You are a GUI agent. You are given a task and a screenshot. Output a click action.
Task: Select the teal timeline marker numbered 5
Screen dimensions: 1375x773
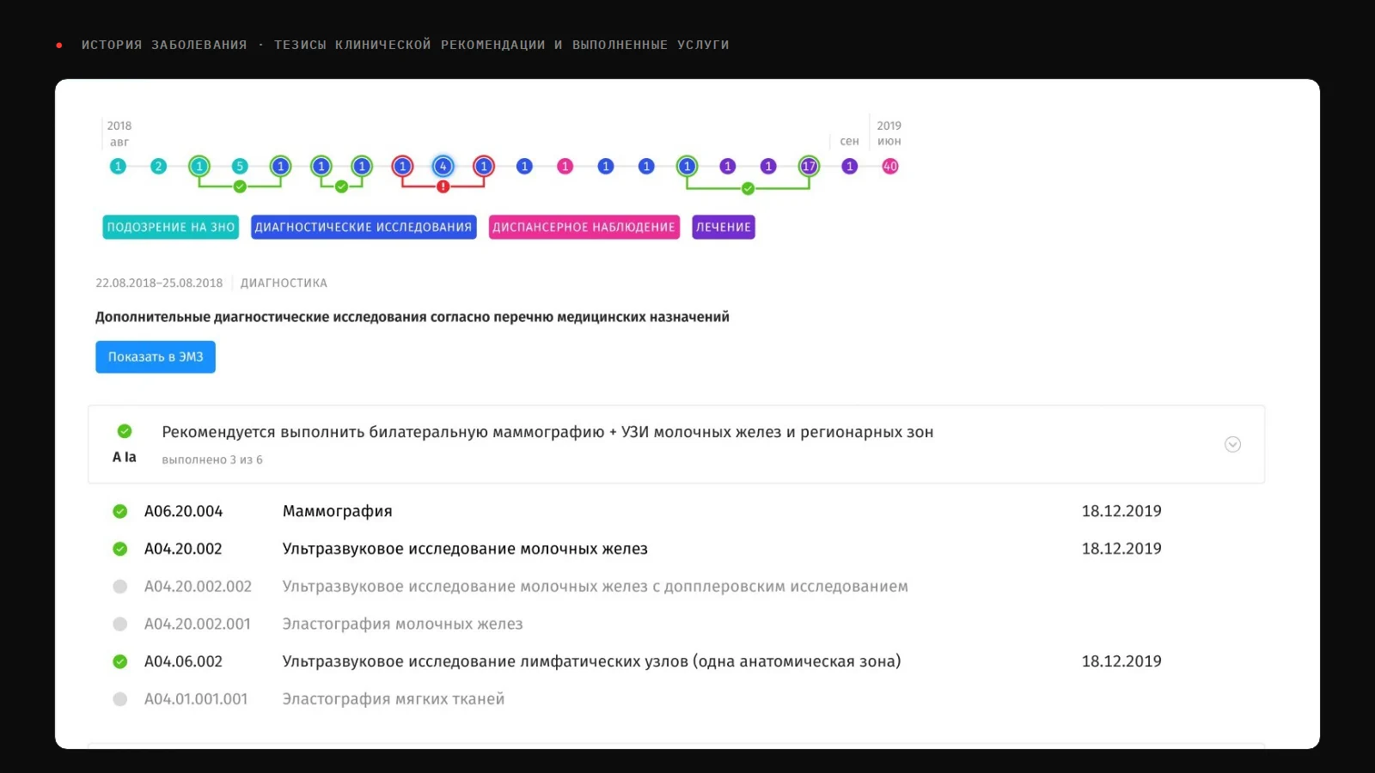click(240, 167)
